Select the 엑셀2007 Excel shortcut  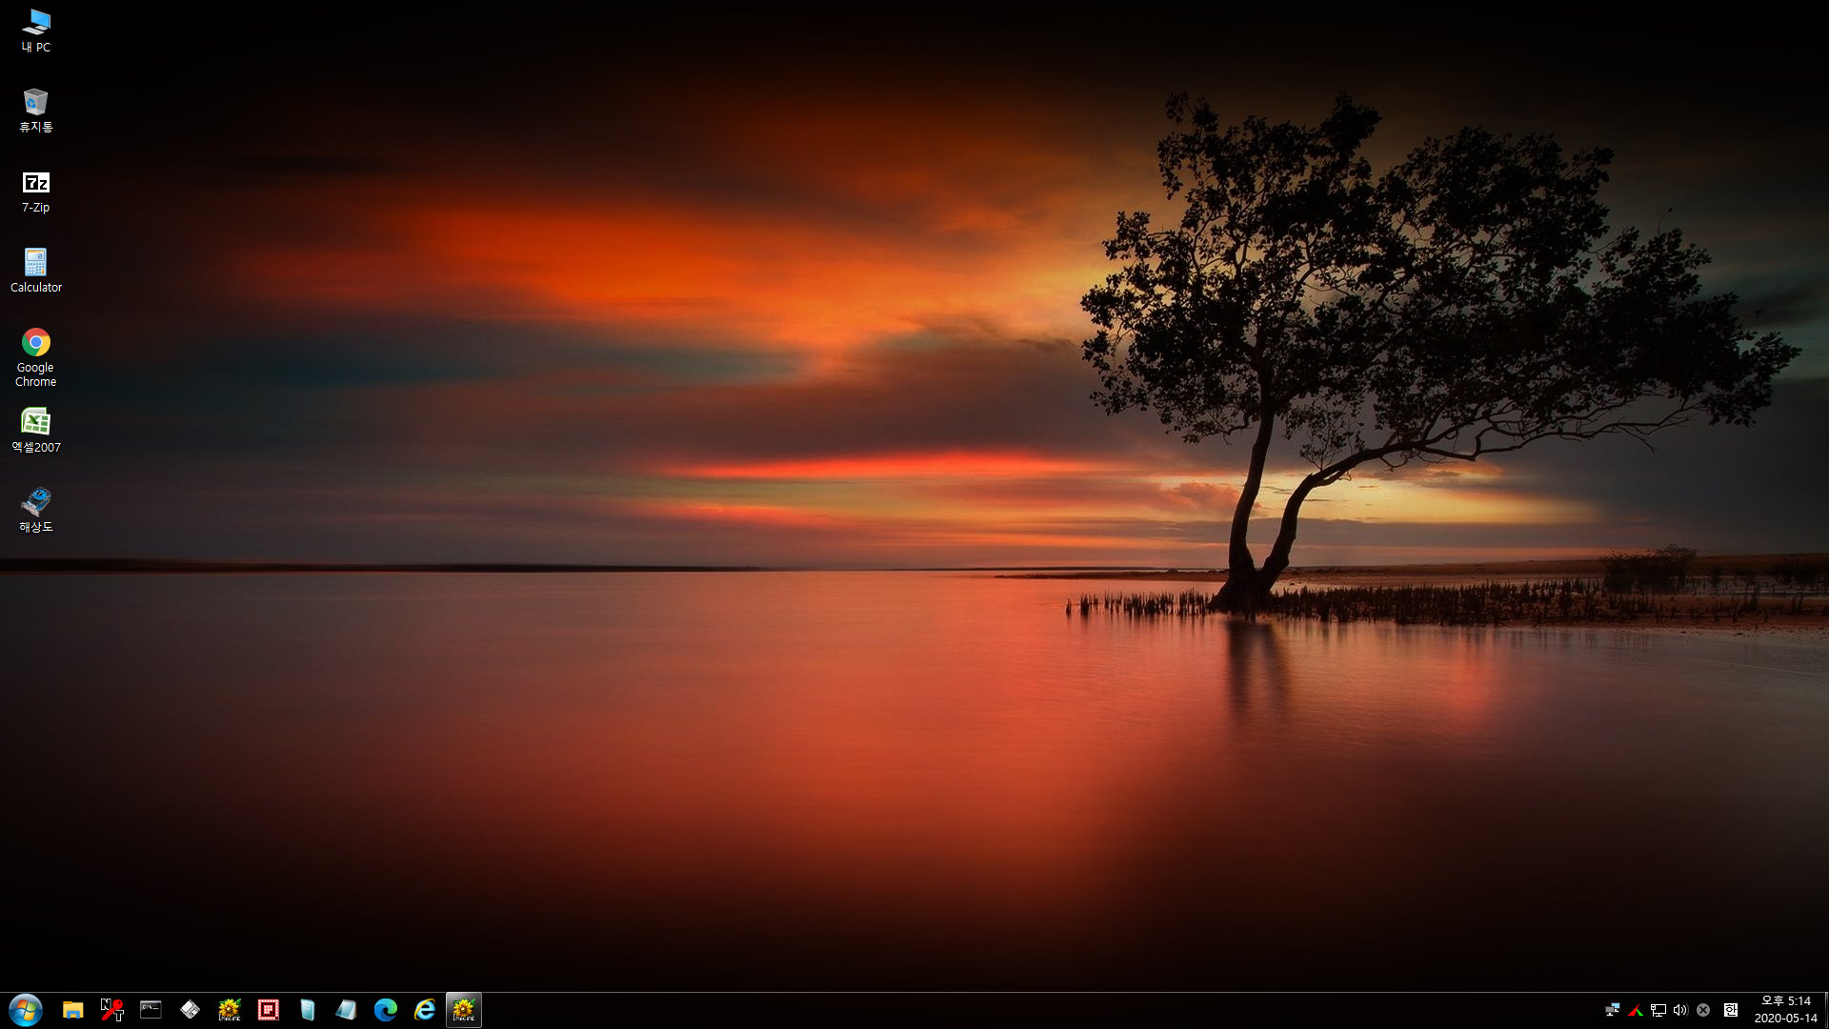(x=36, y=431)
